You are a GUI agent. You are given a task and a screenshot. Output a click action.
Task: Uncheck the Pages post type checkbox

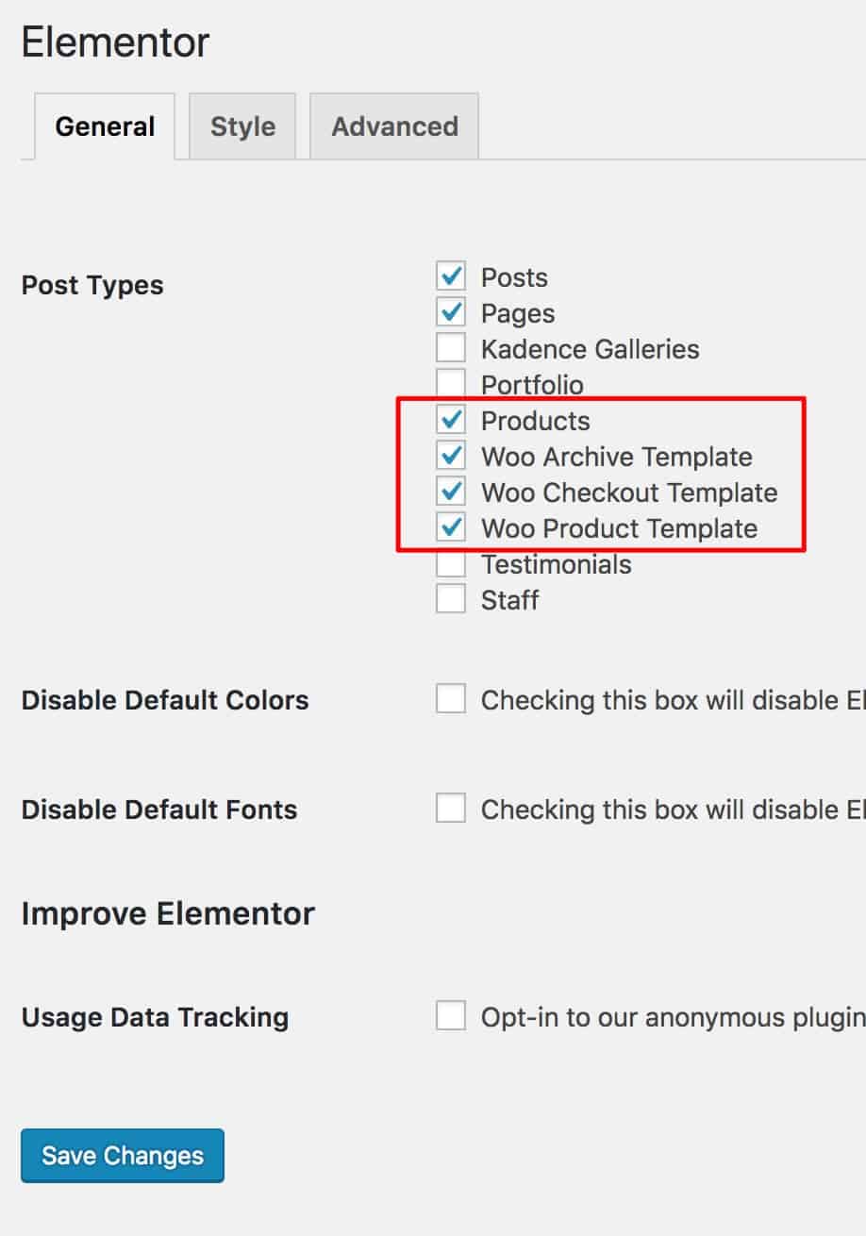[x=451, y=312]
